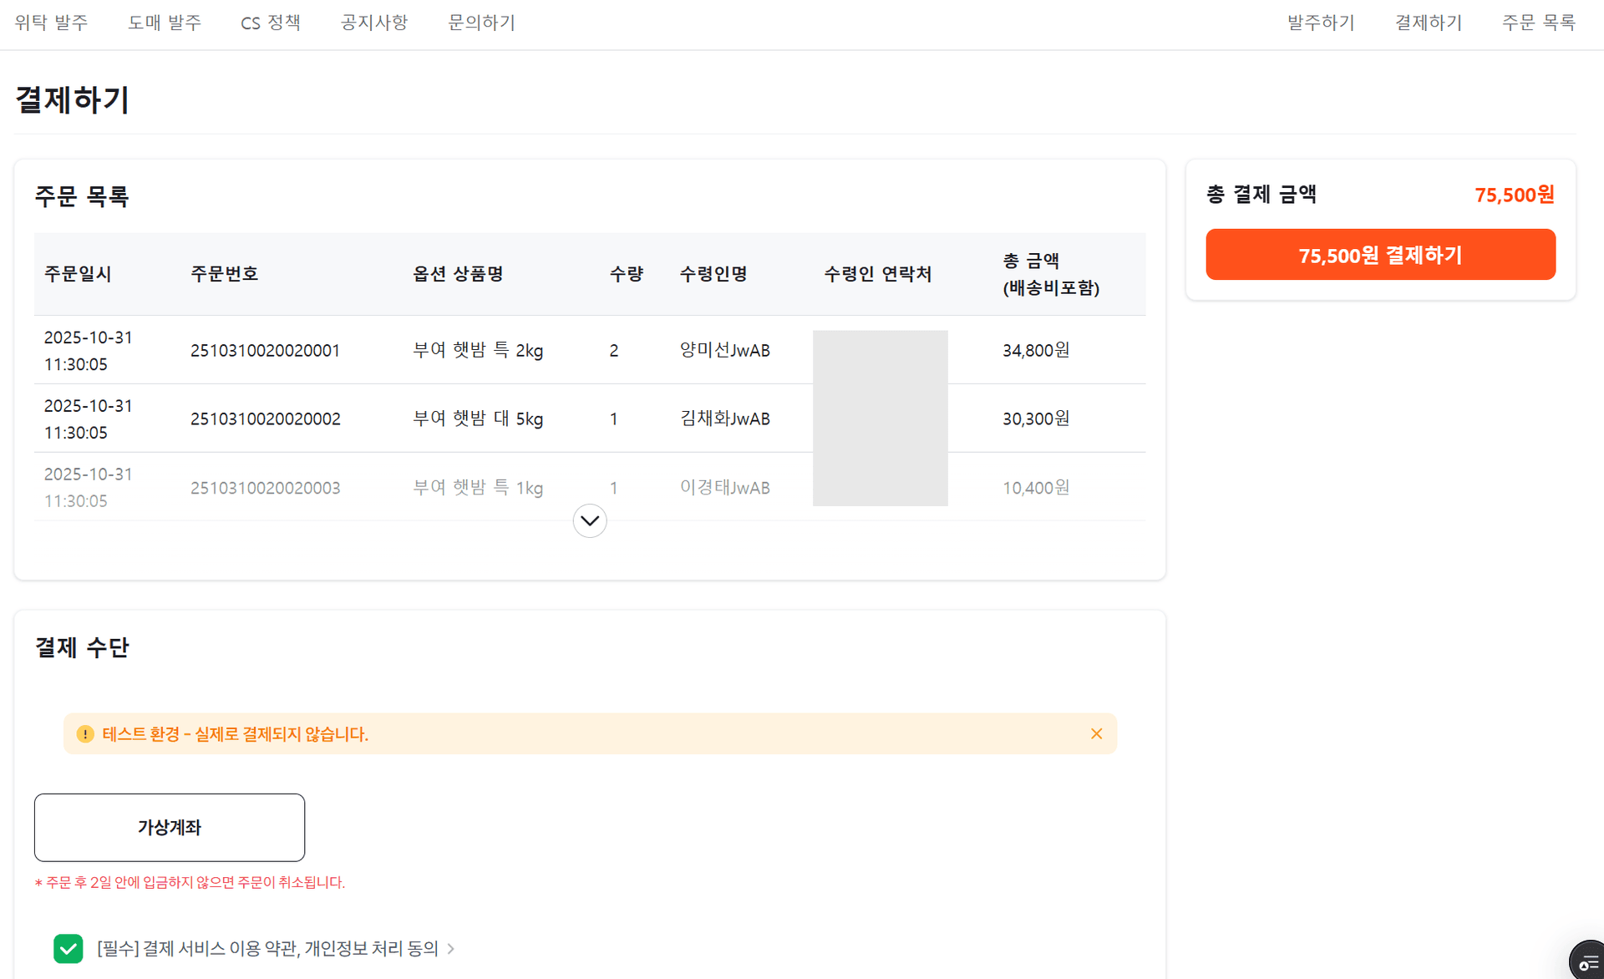This screenshot has height=979, width=1604.
Task: Expand order list with chevron-down button
Action: pos(589,520)
